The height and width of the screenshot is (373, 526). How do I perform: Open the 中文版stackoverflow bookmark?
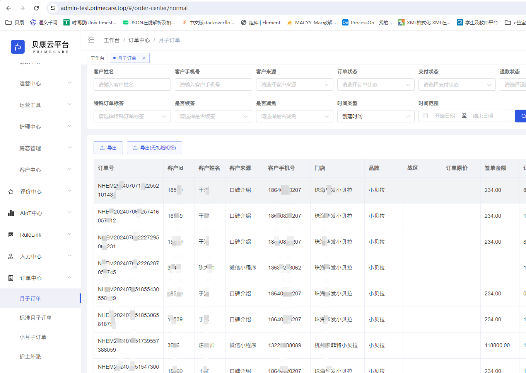(x=208, y=22)
